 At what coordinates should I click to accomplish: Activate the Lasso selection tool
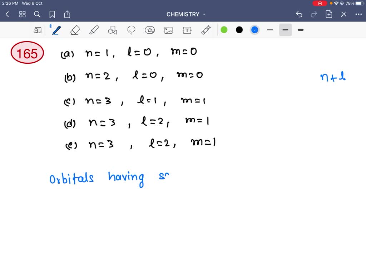pos(131,30)
